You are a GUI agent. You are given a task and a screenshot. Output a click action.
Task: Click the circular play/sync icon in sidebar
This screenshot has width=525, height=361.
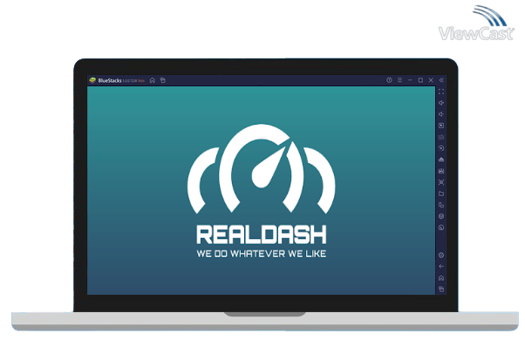(x=441, y=148)
